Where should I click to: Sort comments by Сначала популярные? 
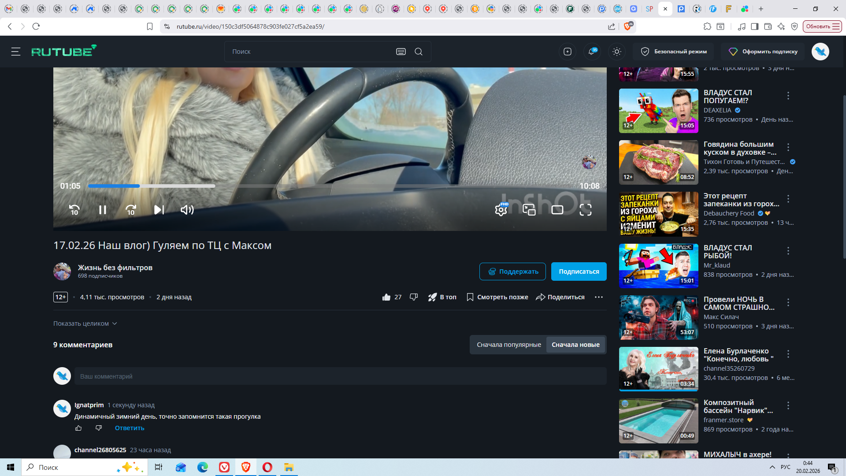click(508, 345)
